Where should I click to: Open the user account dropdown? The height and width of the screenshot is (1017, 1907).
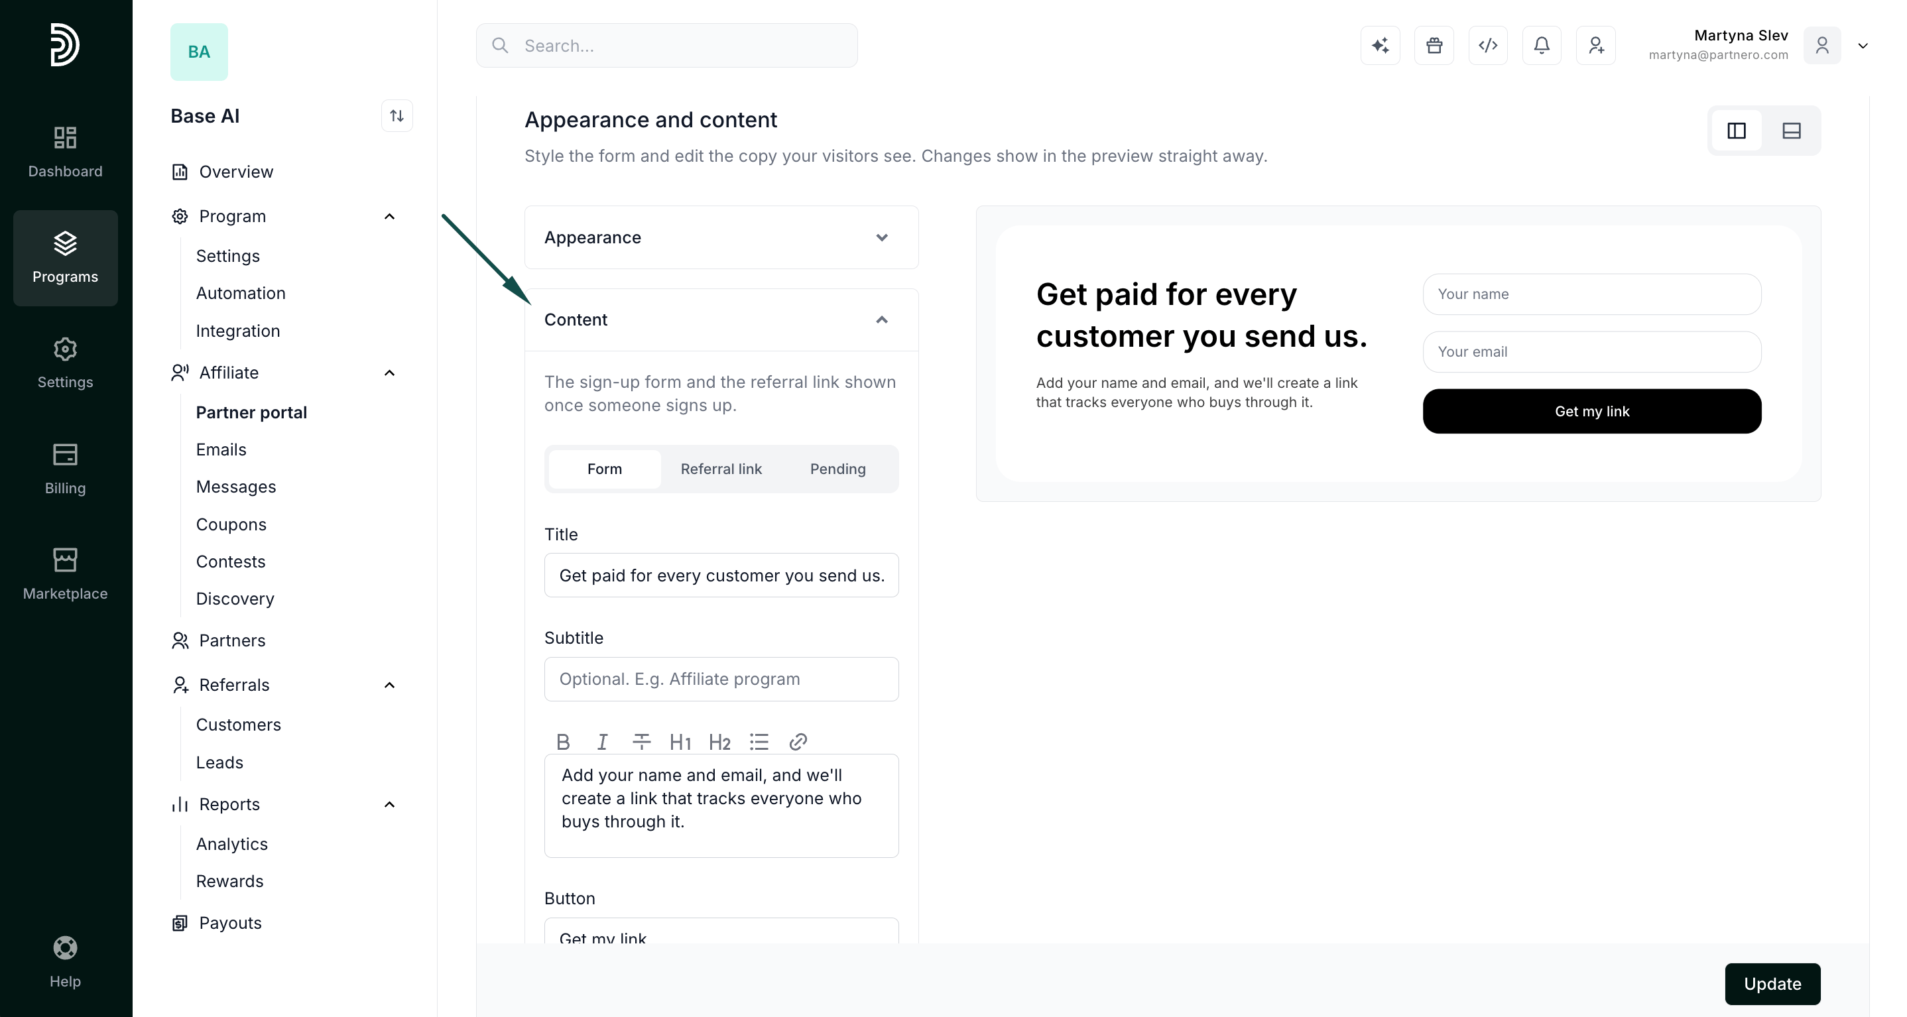1863,46
